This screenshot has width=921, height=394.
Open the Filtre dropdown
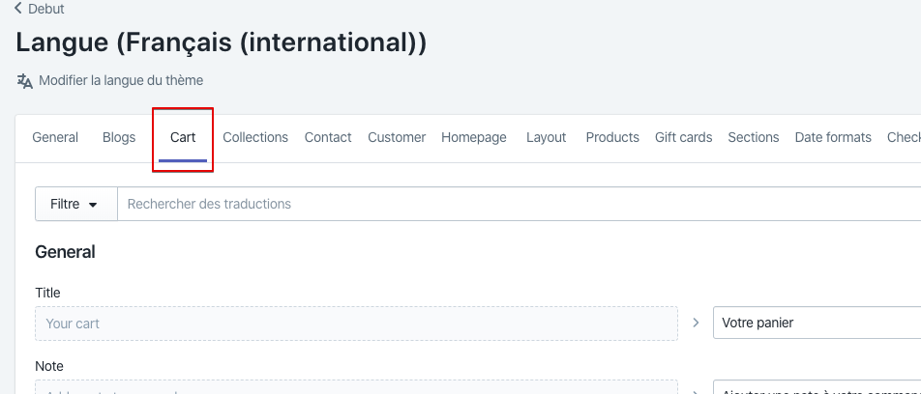pos(75,204)
